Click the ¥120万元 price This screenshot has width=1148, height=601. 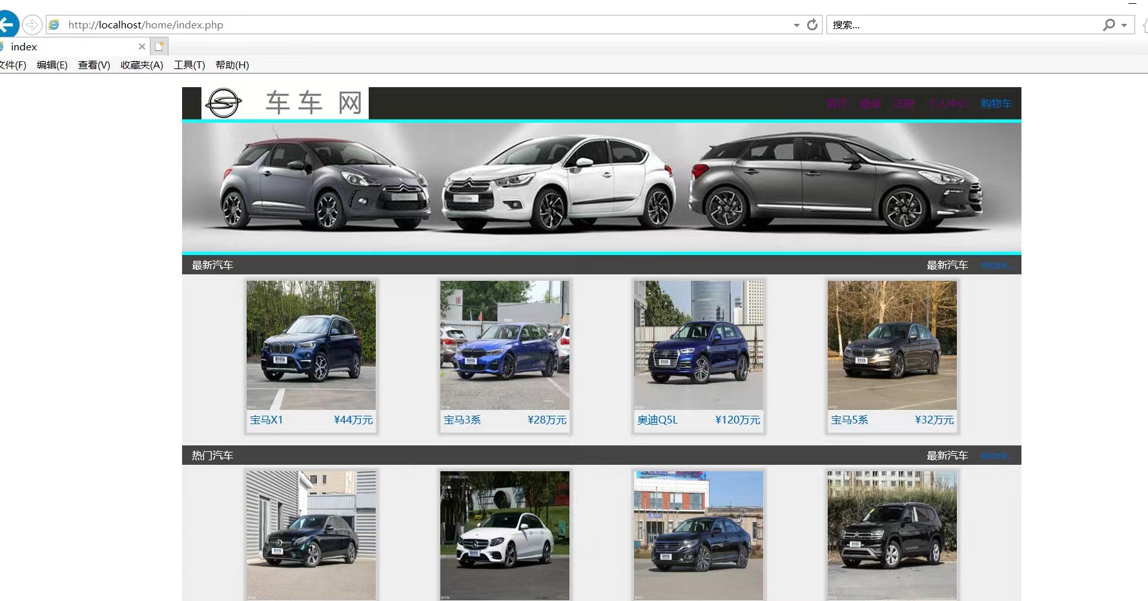[x=738, y=420]
